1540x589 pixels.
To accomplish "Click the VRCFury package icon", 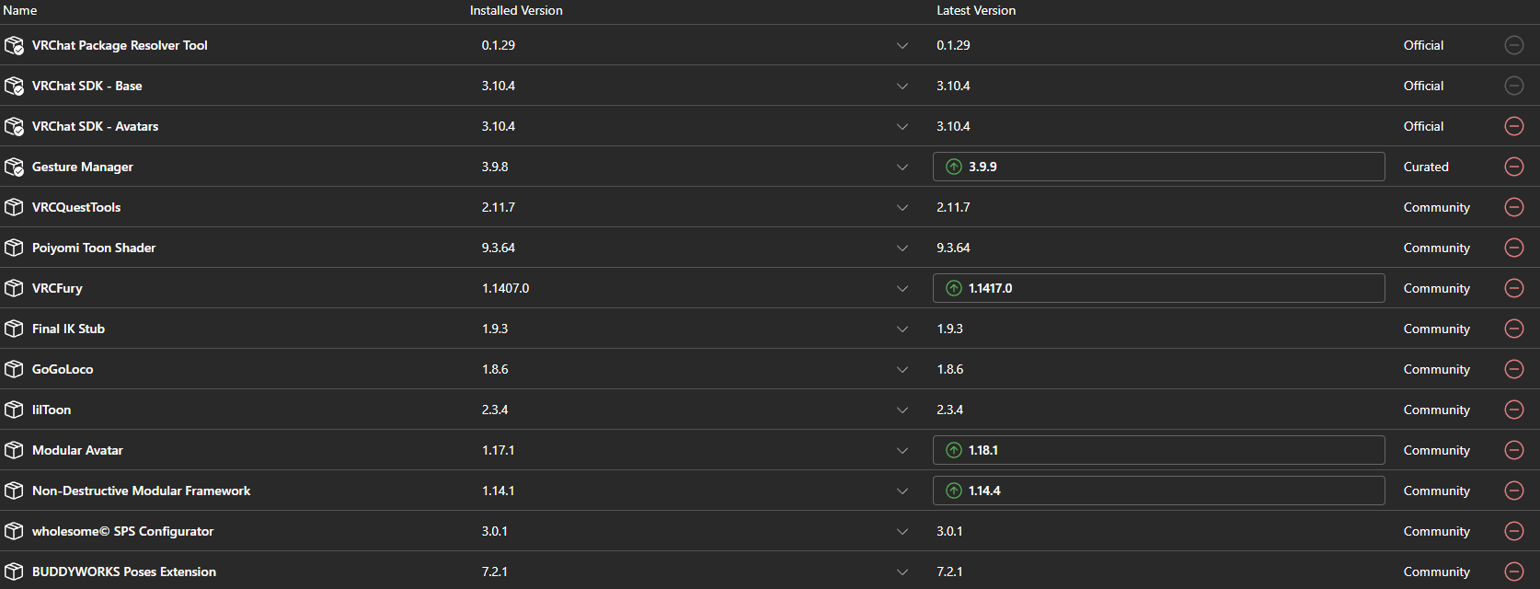I will click(14, 288).
